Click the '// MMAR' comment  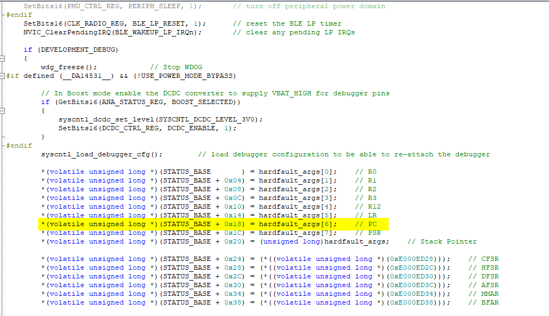coord(484,294)
